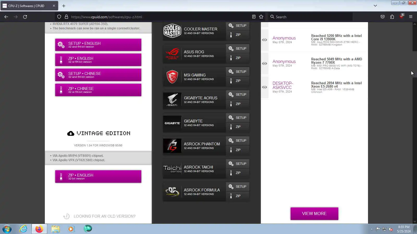Toggle the eye icon for Ryzen 7 7700X entry
This screenshot has height=234, width=417.
tap(265, 63)
